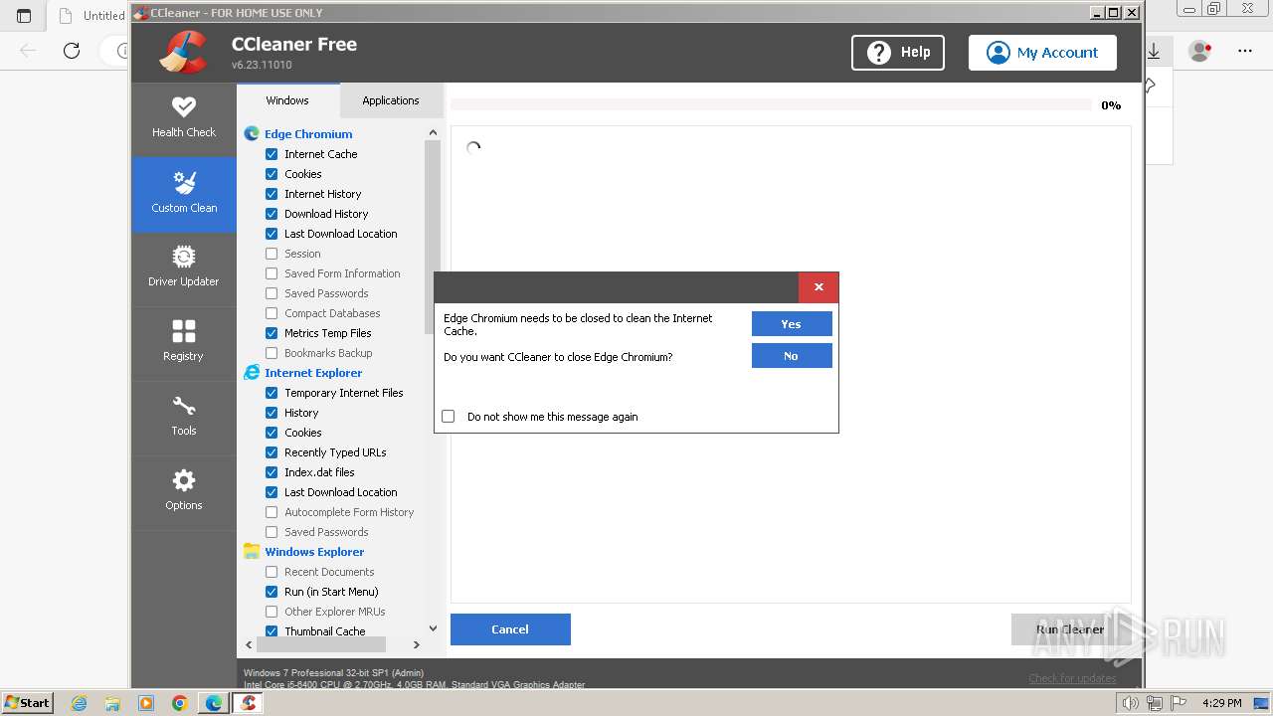Switch to the Windows tab
This screenshot has height=716, width=1273.
[x=287, y=100]
